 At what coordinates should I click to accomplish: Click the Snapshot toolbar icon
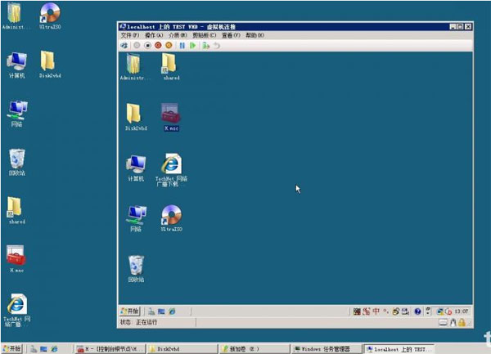point(205,46)
